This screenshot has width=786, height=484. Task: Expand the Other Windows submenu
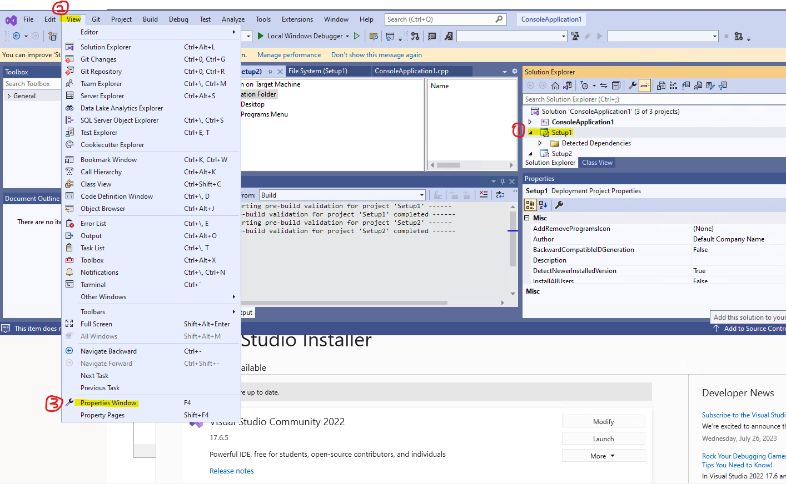pos(151,297)
